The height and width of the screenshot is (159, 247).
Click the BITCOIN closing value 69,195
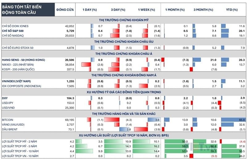[69, 120]
